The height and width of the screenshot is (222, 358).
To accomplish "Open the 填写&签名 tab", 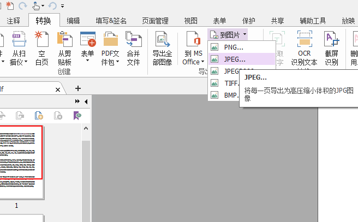I will [111, 21].
